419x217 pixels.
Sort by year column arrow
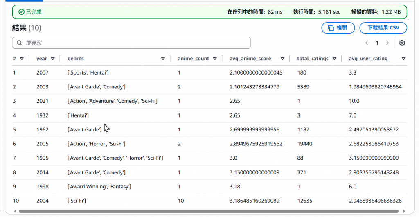click(x=53, y=59)
